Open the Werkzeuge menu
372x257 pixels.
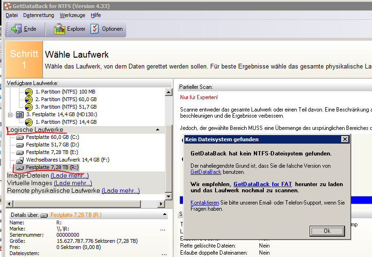pyautogui.click(x=72, y=15)
